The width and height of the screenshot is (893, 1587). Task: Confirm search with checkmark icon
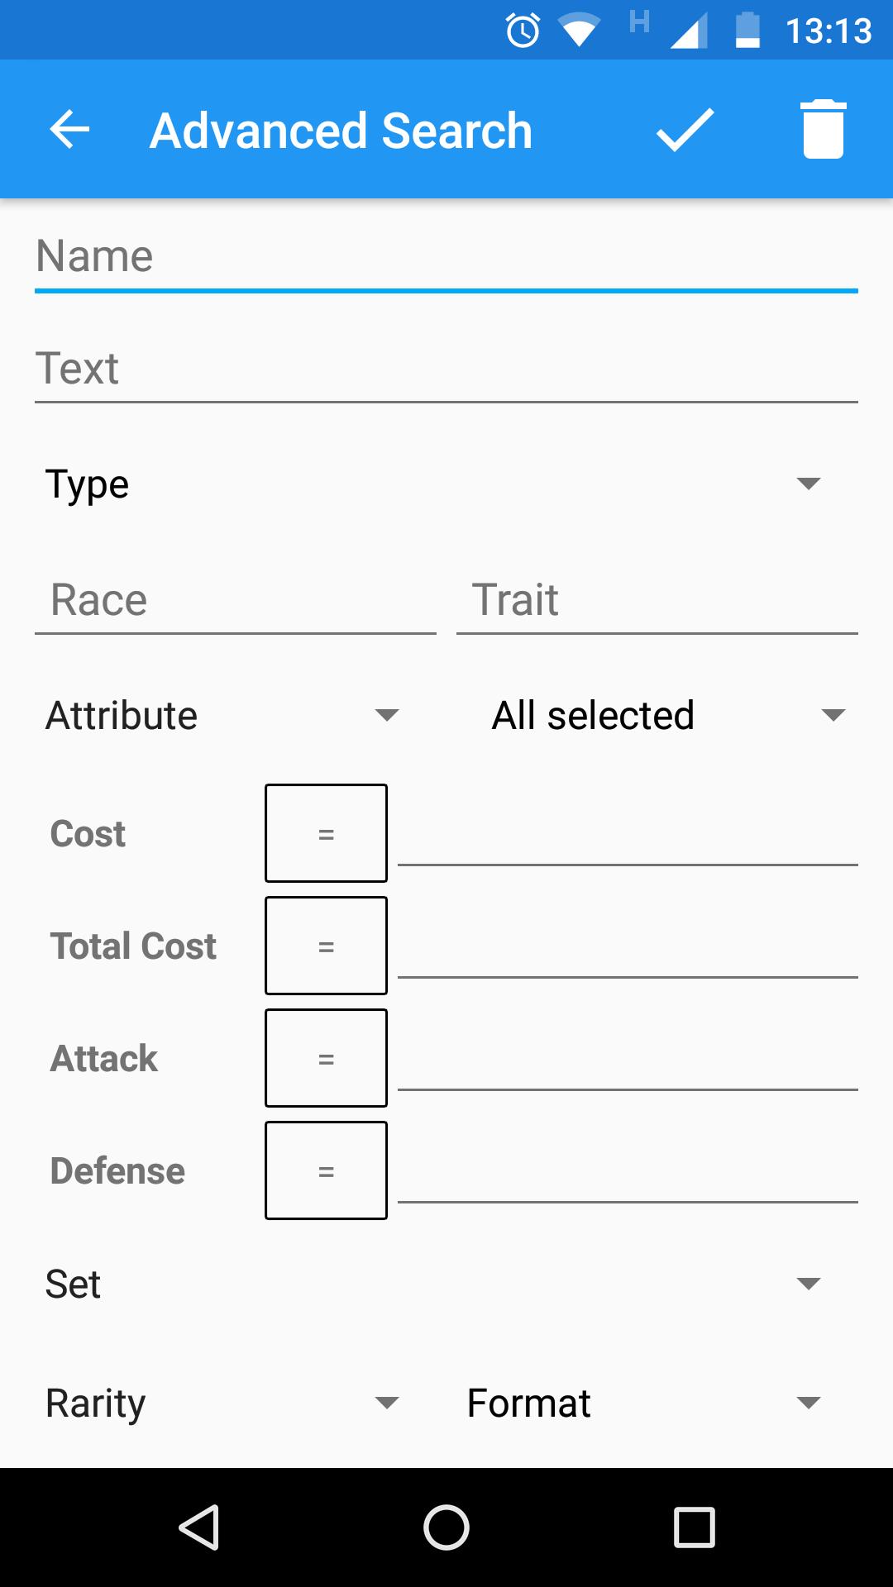click(685, 130)
